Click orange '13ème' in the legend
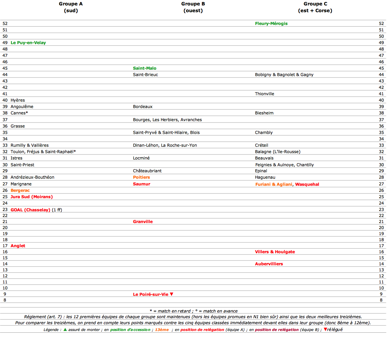Screen dimensions: 387x338 tap(162, 330)
